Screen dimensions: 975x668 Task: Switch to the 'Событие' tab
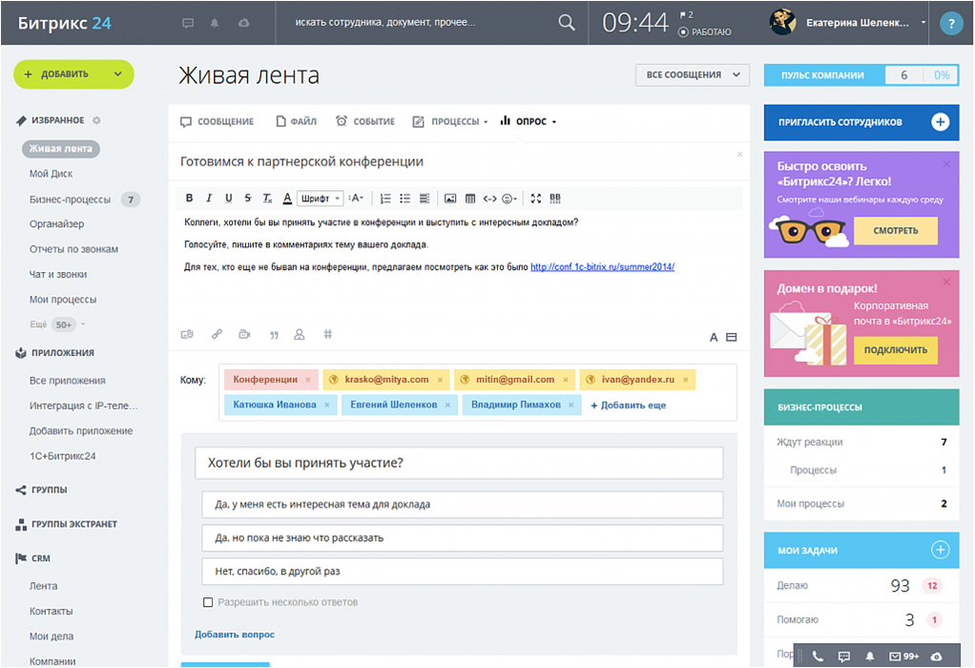point(365,121)
